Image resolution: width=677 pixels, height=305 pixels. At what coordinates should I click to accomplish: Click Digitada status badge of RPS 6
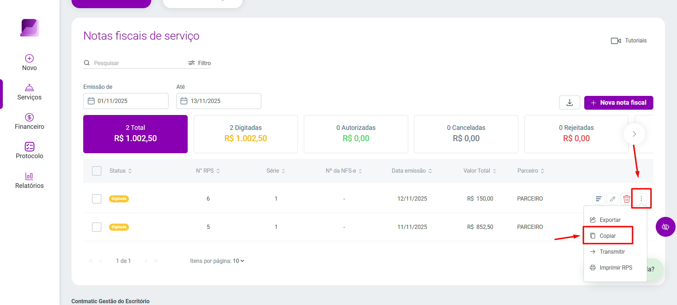[119, 199]
